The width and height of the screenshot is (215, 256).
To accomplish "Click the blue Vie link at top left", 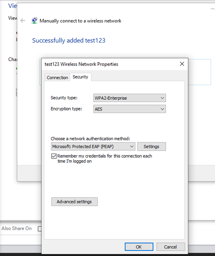I will coord(12,6).
